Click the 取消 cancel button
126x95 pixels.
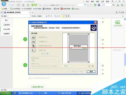point(91,72)
